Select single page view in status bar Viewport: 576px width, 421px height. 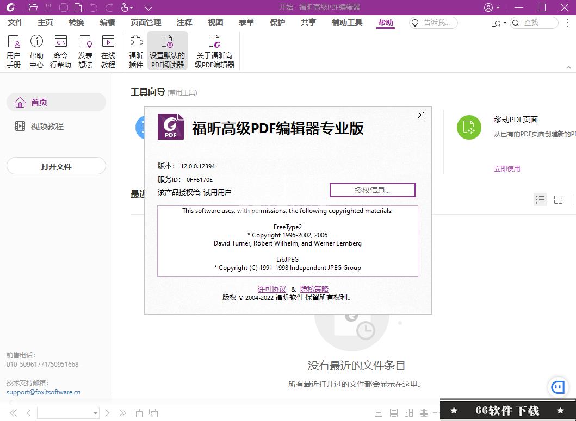coord(379,413)
